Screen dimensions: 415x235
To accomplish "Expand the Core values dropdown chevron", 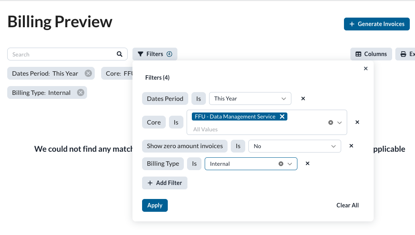I will (340, 123).
